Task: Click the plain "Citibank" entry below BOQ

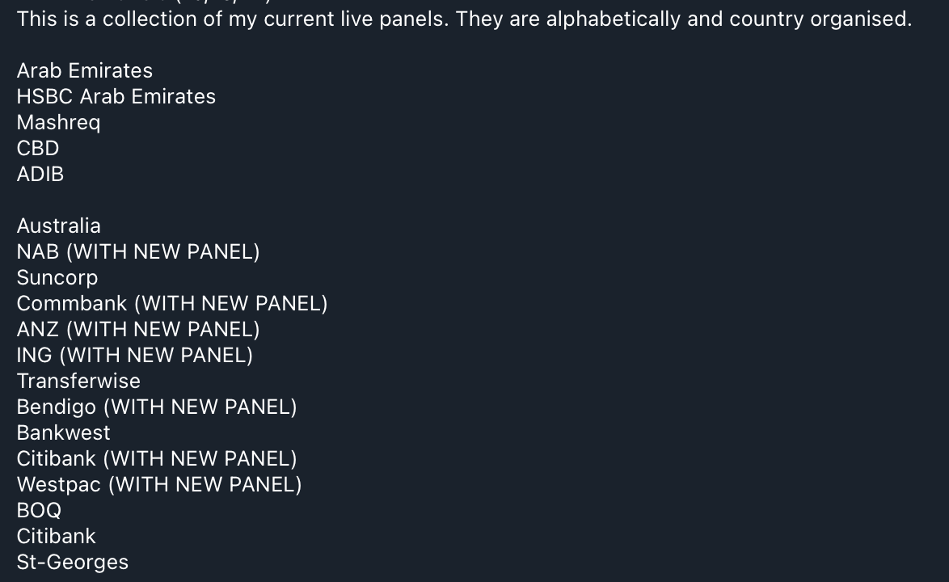Action: point(57,536)
